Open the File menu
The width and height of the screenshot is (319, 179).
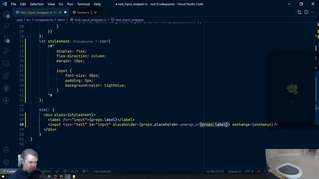(13, 4)
